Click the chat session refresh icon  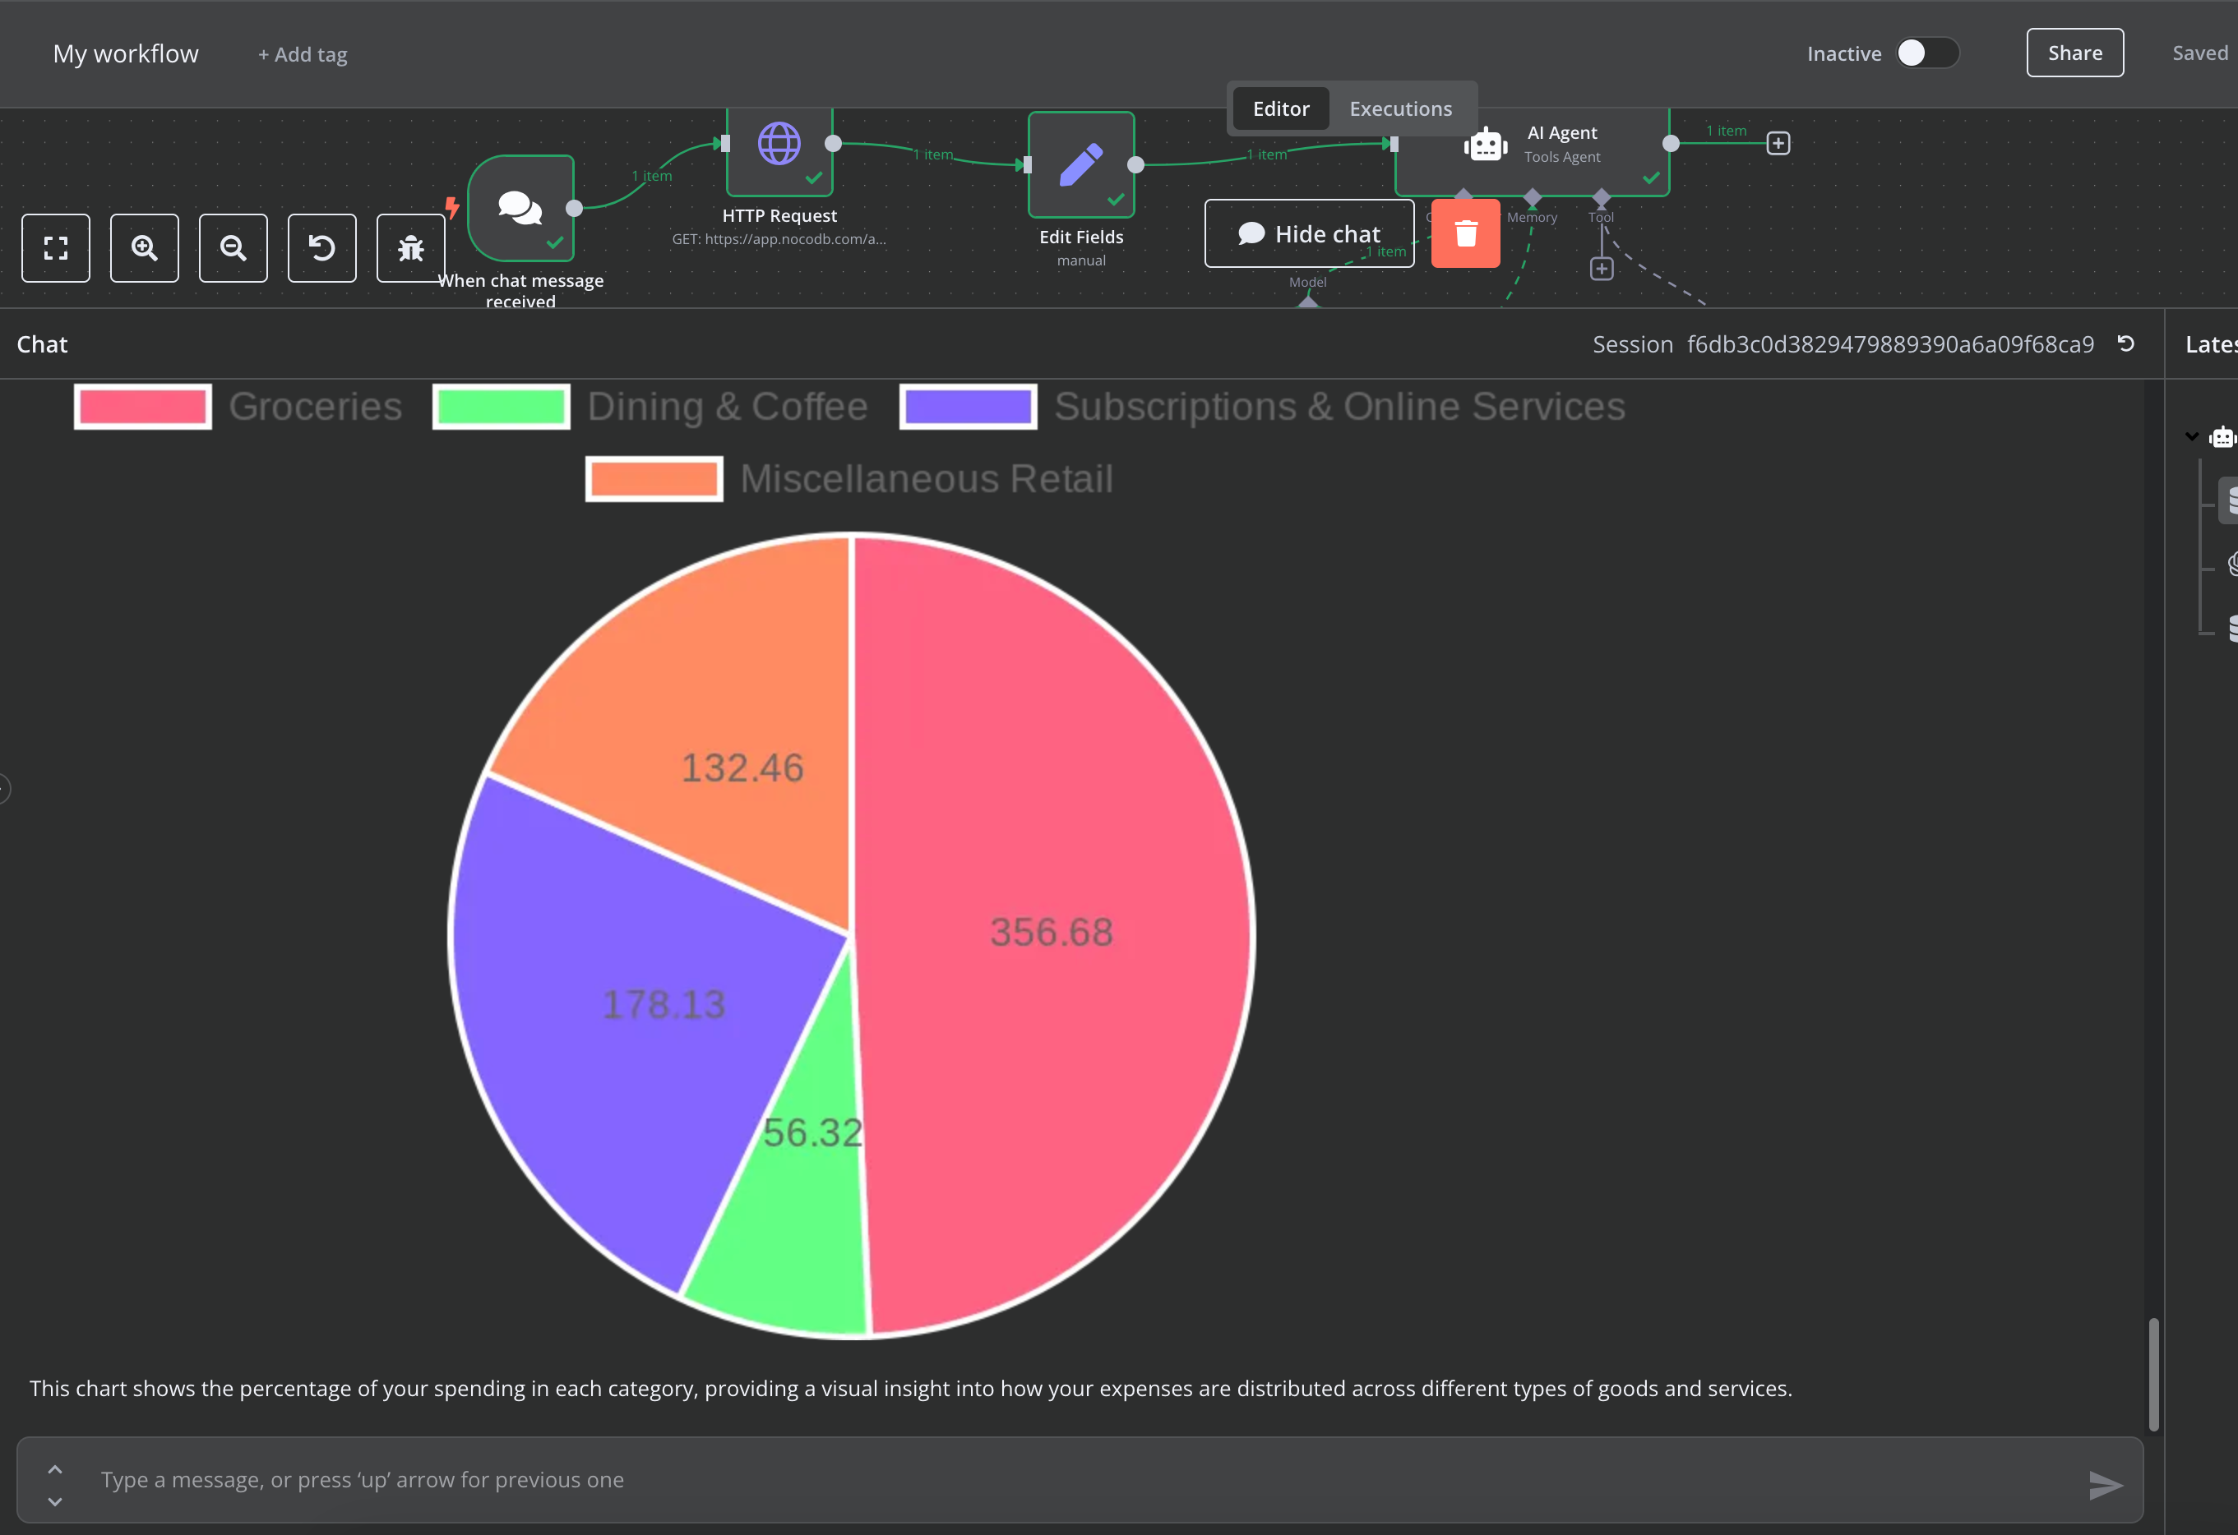coord(2128,342)
